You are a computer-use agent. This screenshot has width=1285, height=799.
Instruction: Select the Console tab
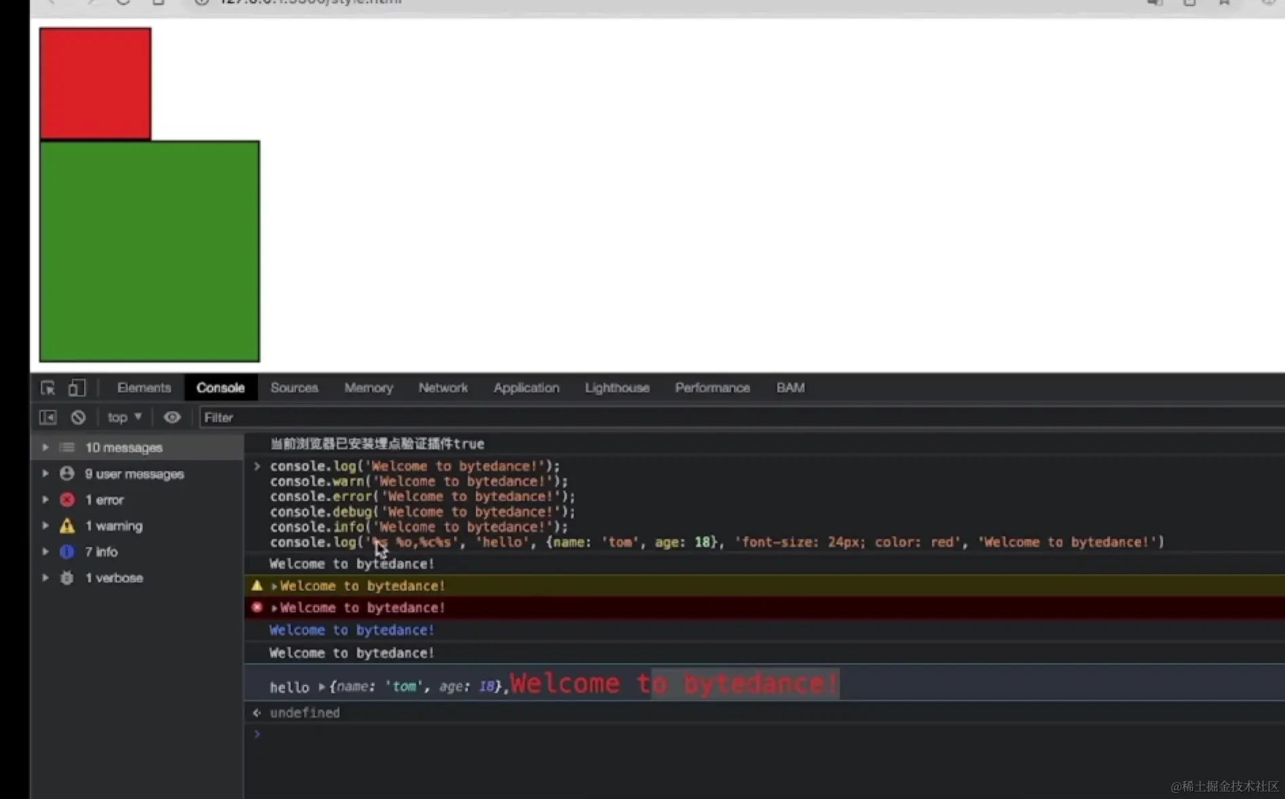[x=221, y=388]
